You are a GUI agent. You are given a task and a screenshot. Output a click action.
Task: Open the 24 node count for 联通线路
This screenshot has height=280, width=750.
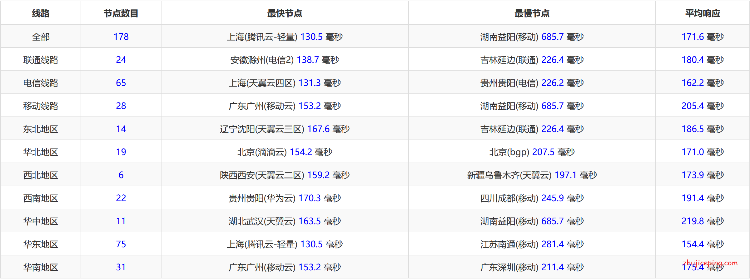pos(121,60)
